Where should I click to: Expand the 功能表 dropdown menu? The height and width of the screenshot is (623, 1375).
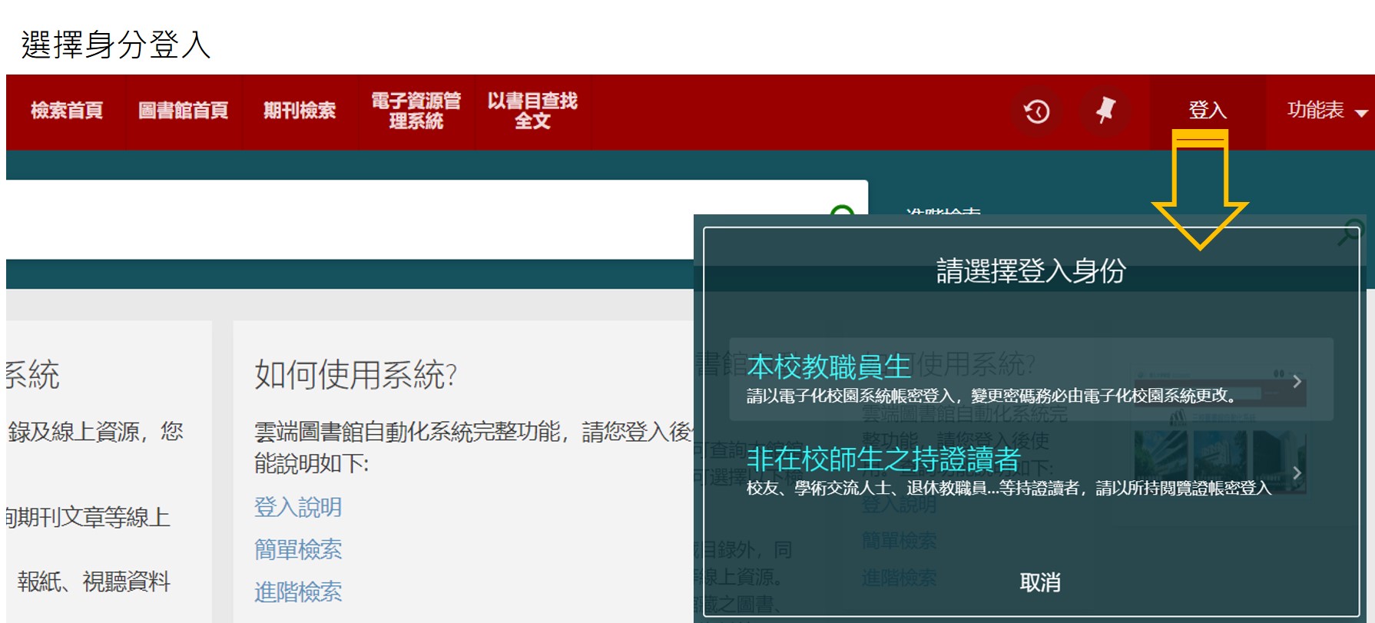(1326, 111)
